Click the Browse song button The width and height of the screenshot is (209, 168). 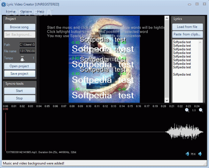click(x=20, y=27)
